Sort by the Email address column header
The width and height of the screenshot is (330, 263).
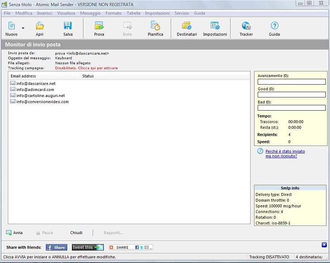point(44,76)
